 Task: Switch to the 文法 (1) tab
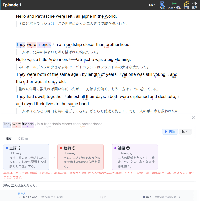[23, 139]
